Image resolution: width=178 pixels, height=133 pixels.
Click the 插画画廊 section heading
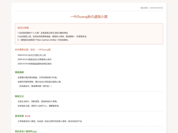click(x=19, y=72)
